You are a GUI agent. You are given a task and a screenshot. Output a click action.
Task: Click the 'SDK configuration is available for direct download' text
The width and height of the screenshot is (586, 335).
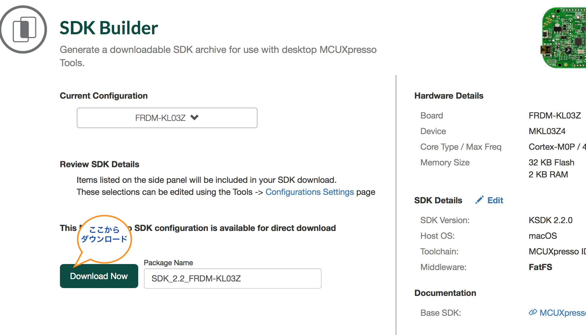tap(235, 228)
